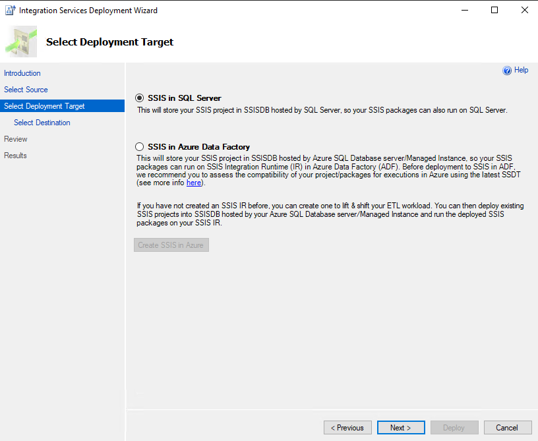Click the Create SSIS in Azure button
This screenshot has width=538, height=441.
click(171, 245)
